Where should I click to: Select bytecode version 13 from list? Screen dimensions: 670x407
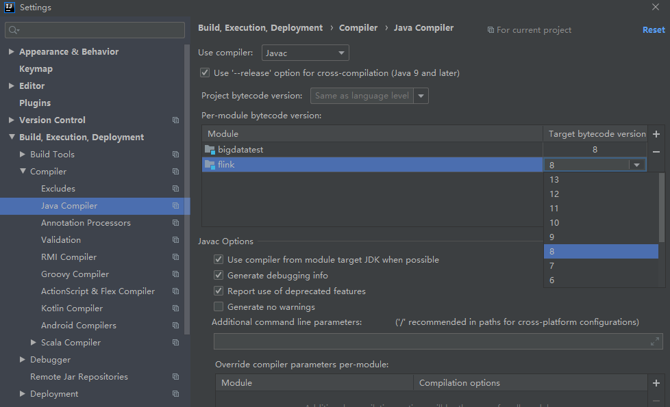point(601,180)
